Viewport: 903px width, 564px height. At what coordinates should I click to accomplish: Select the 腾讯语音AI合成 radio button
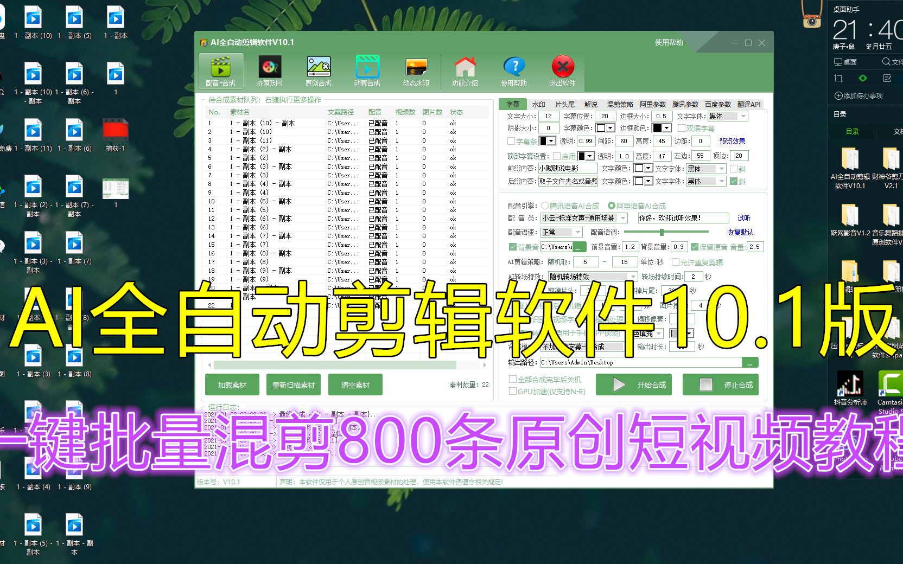coord(545,206)
